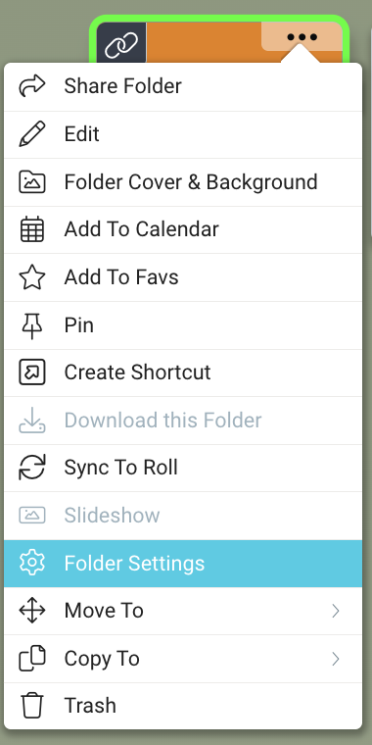This screenshot has width=372, height=745.
Task: Click the gear icon for Folder Settings
Action: click(31, 563)
